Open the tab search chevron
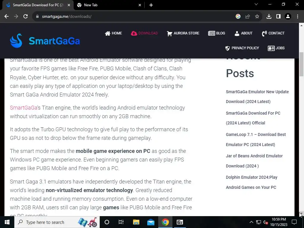This screenshot has height=228, width=304. coord(256,4)
